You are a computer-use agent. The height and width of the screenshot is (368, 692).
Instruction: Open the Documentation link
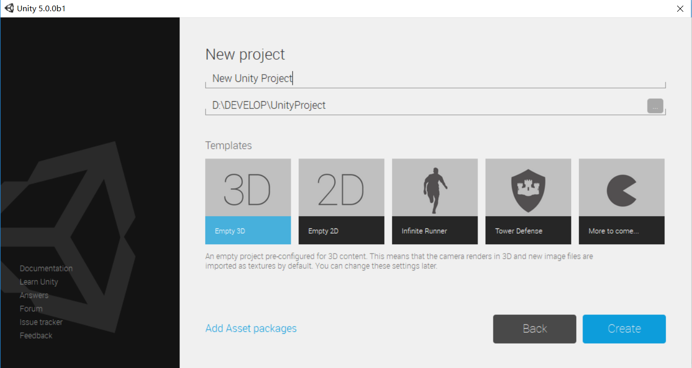[x=46, y=268]
